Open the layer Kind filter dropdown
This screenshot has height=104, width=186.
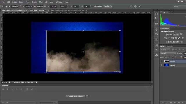click(165, 49)
